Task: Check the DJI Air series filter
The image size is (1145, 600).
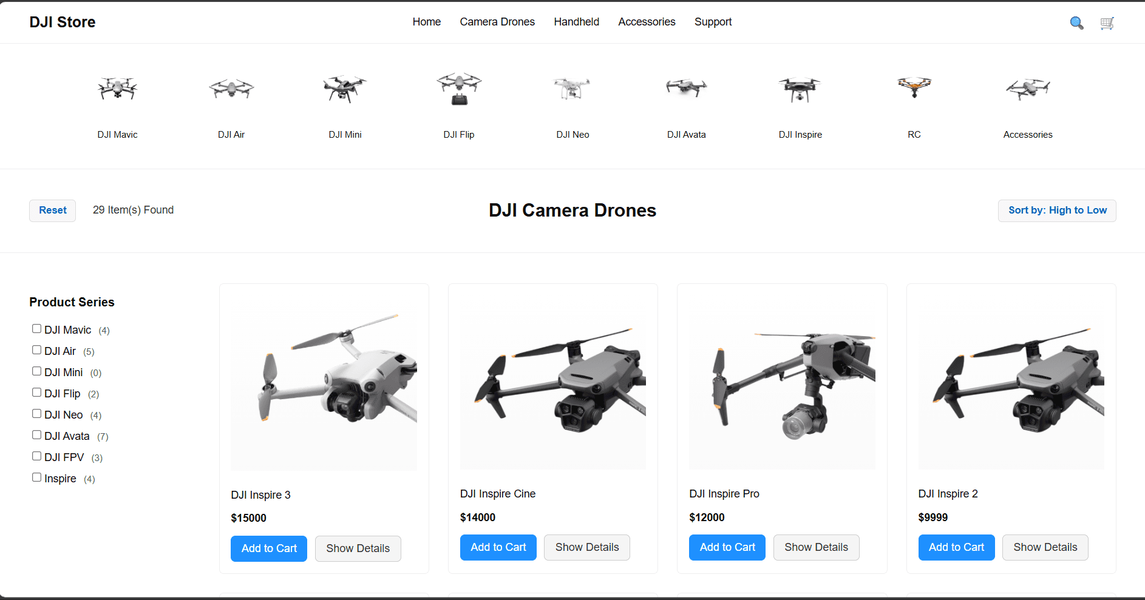Action: click(x=37, y=350)
